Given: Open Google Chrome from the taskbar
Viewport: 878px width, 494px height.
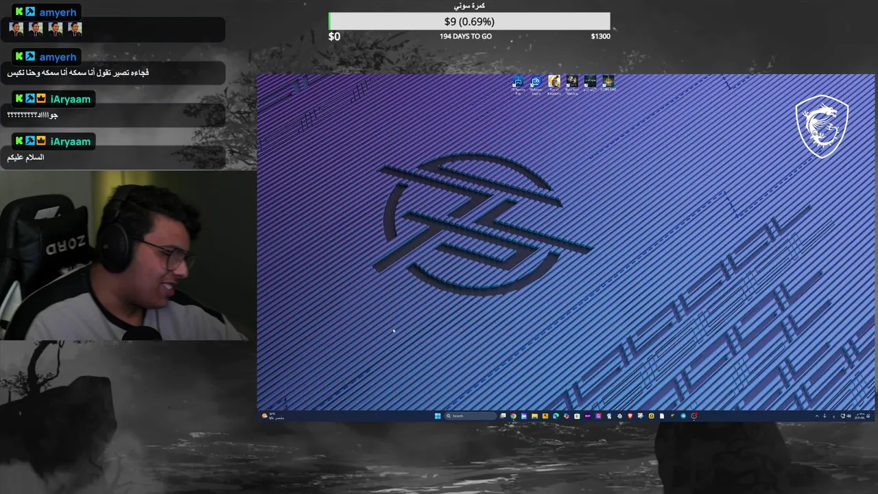Looking at the screenshot, I should [513, 416].
